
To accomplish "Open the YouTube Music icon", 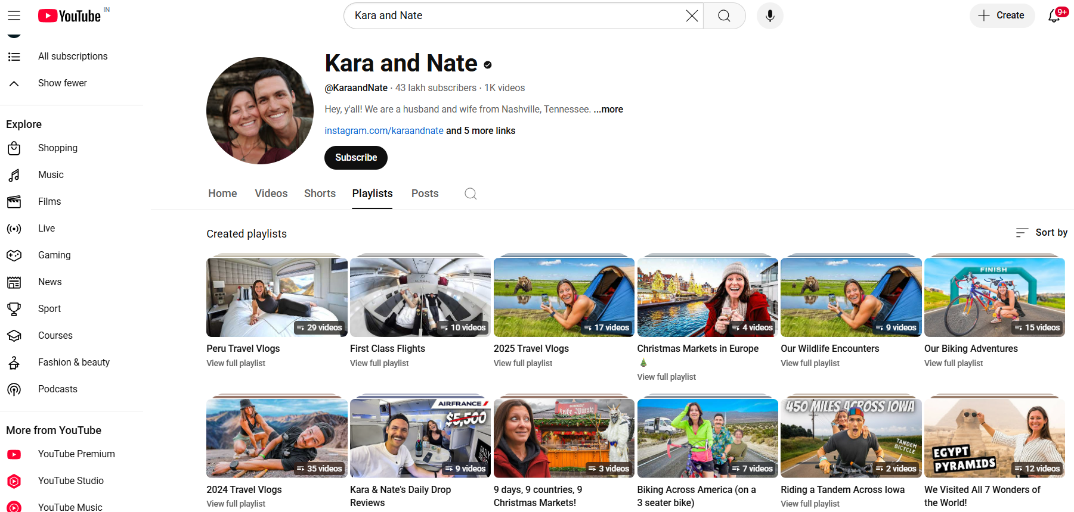I will pyautogui.click(x=14, y=507).
